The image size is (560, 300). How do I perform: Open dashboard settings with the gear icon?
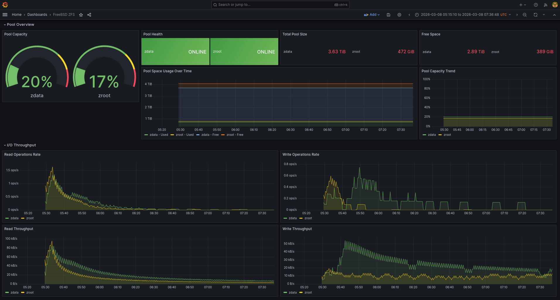tap(399, 15)
